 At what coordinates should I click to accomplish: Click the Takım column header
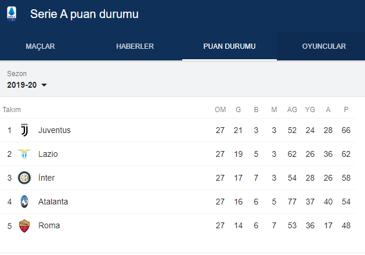(12, 110)
